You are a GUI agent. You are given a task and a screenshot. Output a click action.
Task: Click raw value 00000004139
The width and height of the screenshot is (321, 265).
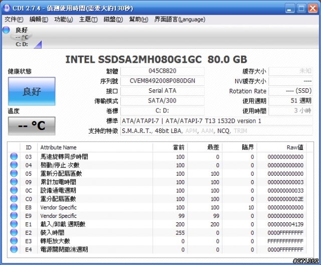[285, 224]
